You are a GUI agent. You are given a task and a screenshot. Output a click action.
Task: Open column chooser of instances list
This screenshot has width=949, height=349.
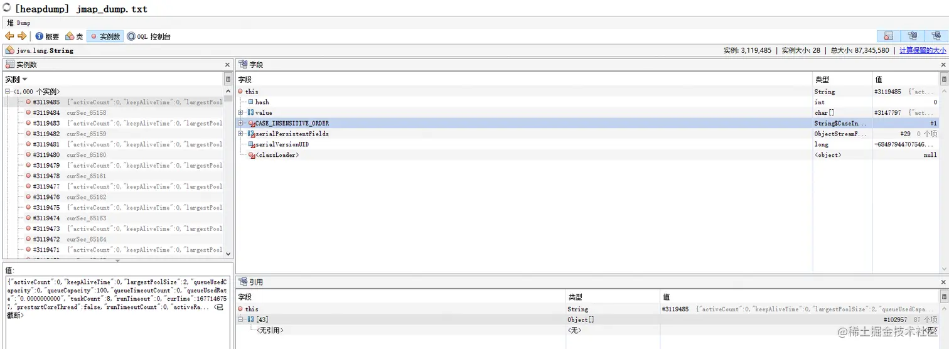(x=228, y=79)
